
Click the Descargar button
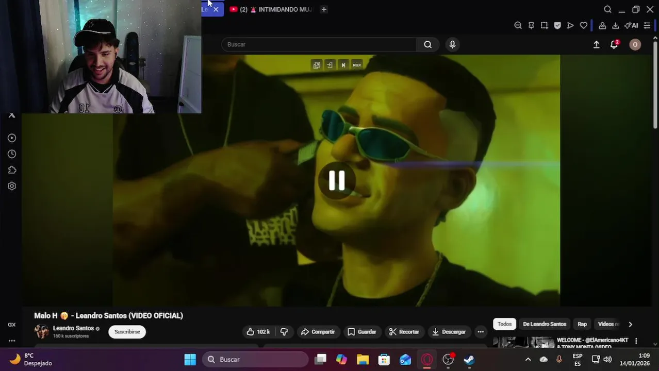[449, 332]
